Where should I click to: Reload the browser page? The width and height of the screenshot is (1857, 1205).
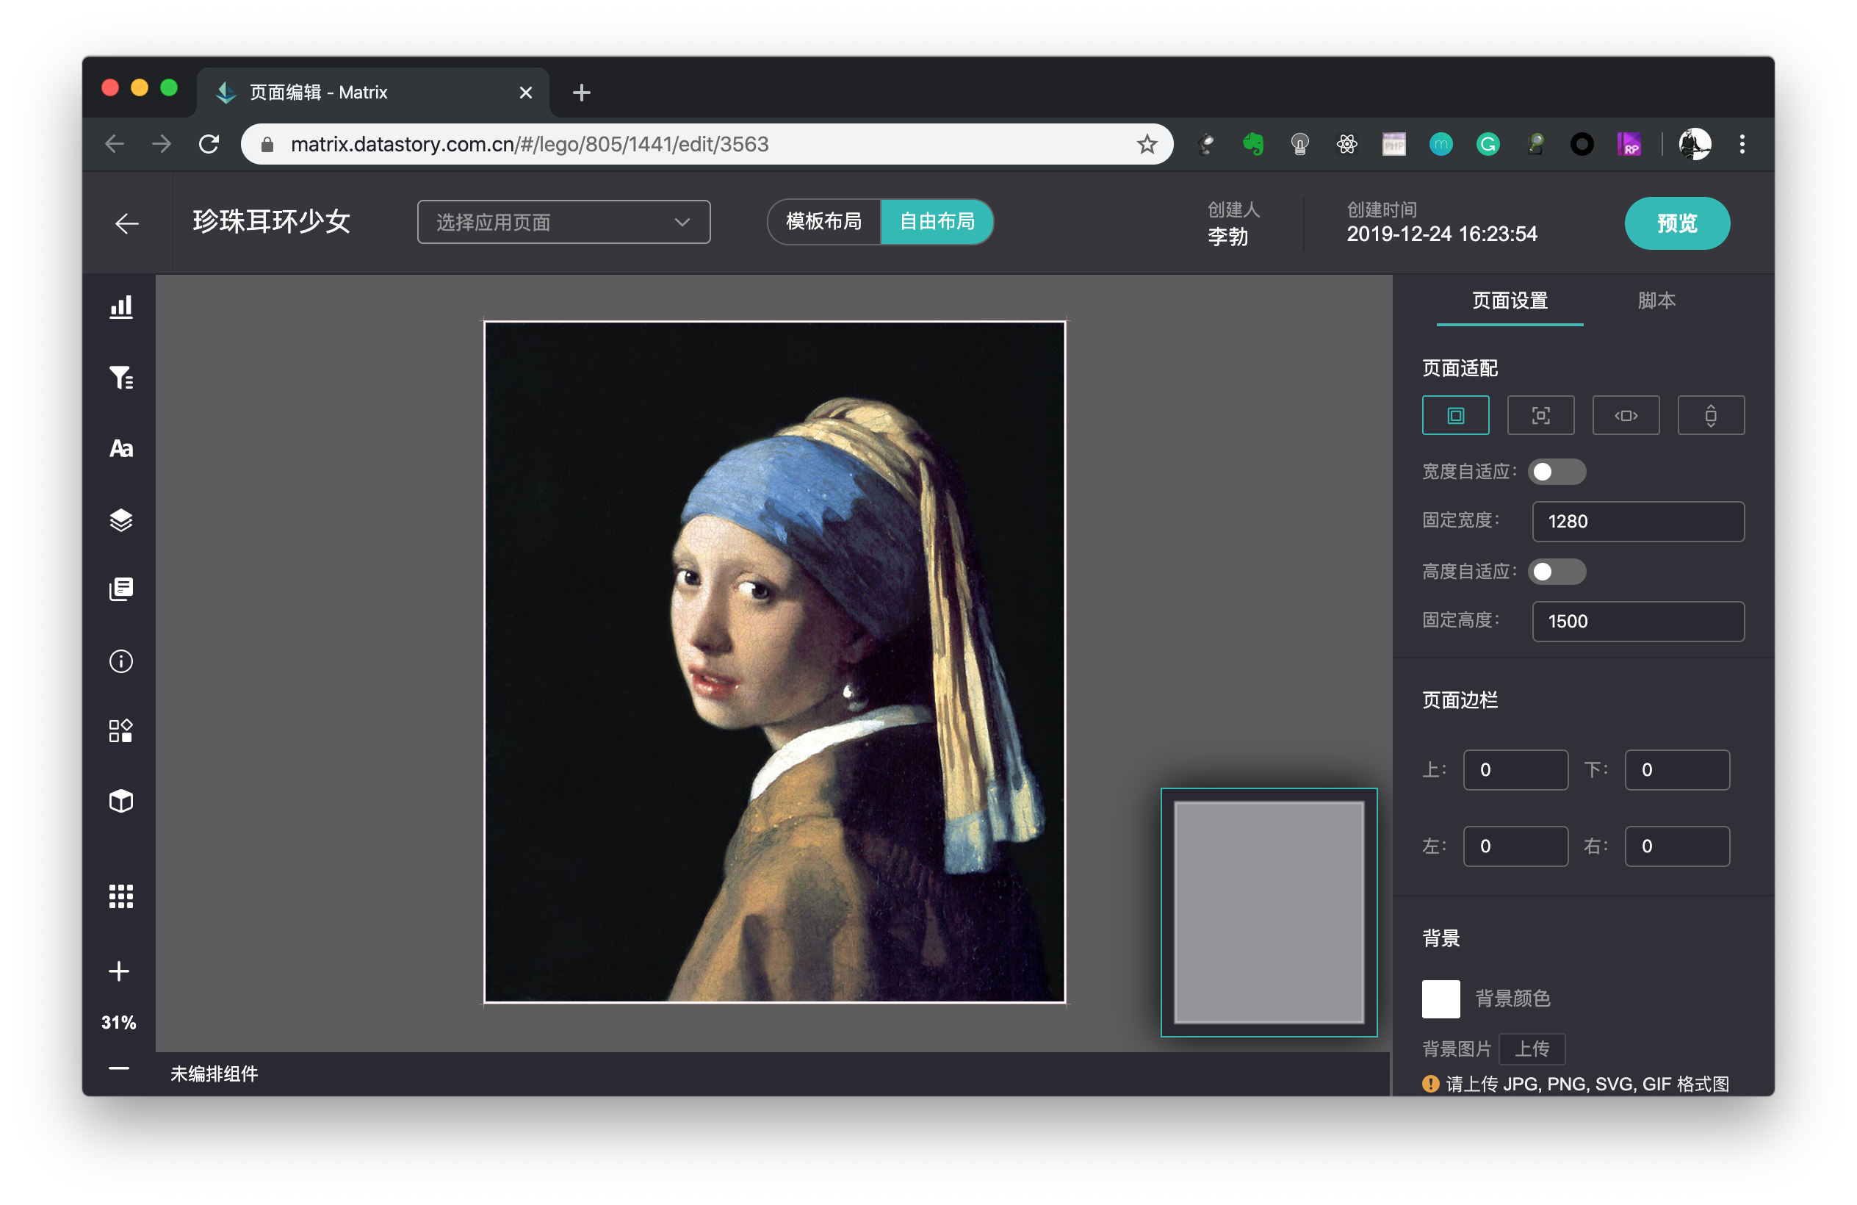click(209, 145)
